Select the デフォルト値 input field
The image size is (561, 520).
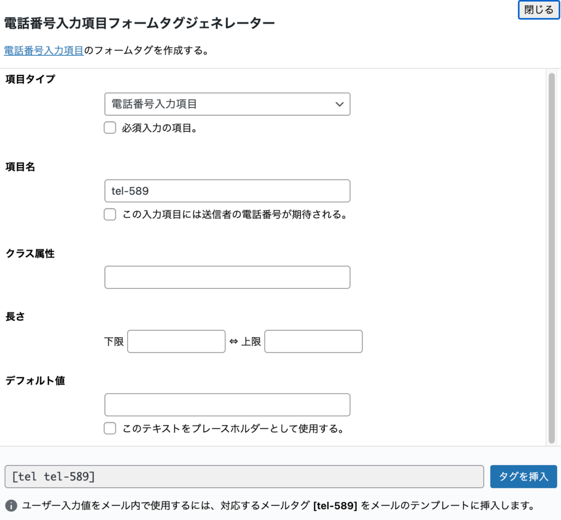click(x=227, y=405)
